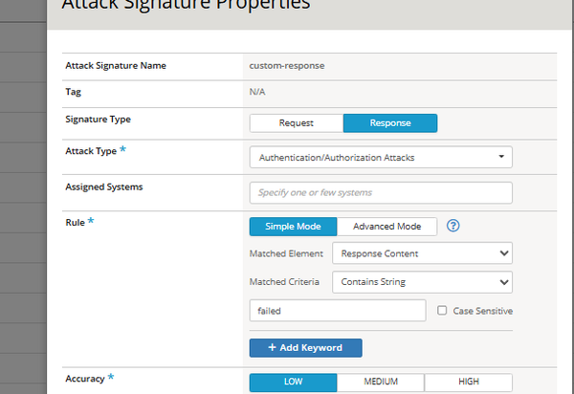The width and height of the screenshot is (574, 394).
Task: Click the Rule help question mark icon
Action: (x=453, y=227)
